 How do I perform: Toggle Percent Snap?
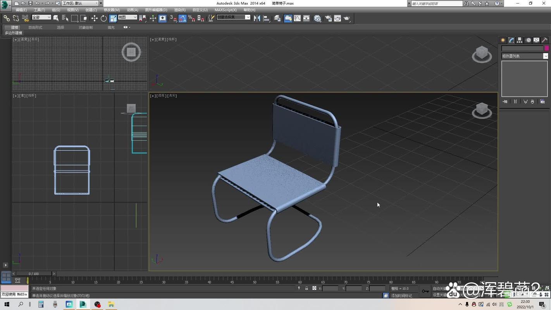tap(192, 18)
